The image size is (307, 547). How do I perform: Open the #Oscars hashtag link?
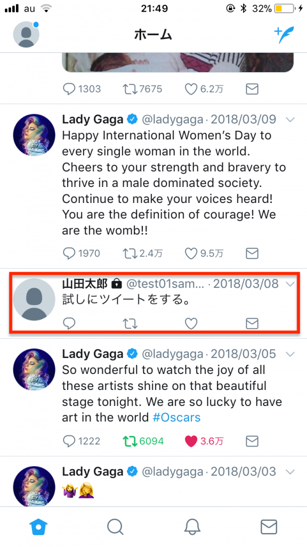pyautogui.click(x=177, y=417)
